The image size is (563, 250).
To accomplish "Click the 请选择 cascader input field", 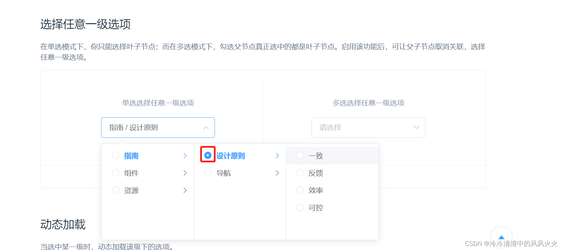I will coord(368,128).
